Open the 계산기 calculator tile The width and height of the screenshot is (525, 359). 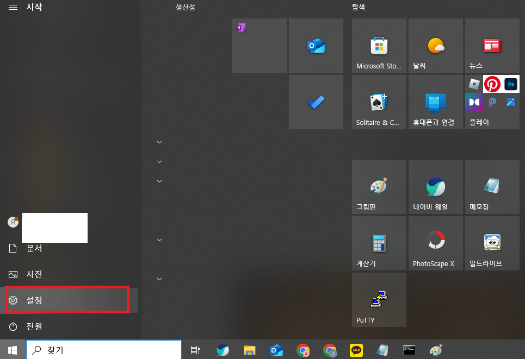tap(379, 243)
